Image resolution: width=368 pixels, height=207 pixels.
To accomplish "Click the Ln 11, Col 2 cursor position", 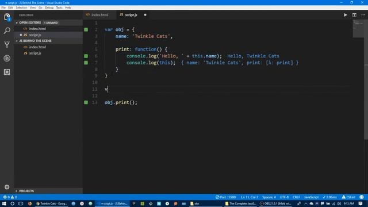I will [249, 197].
